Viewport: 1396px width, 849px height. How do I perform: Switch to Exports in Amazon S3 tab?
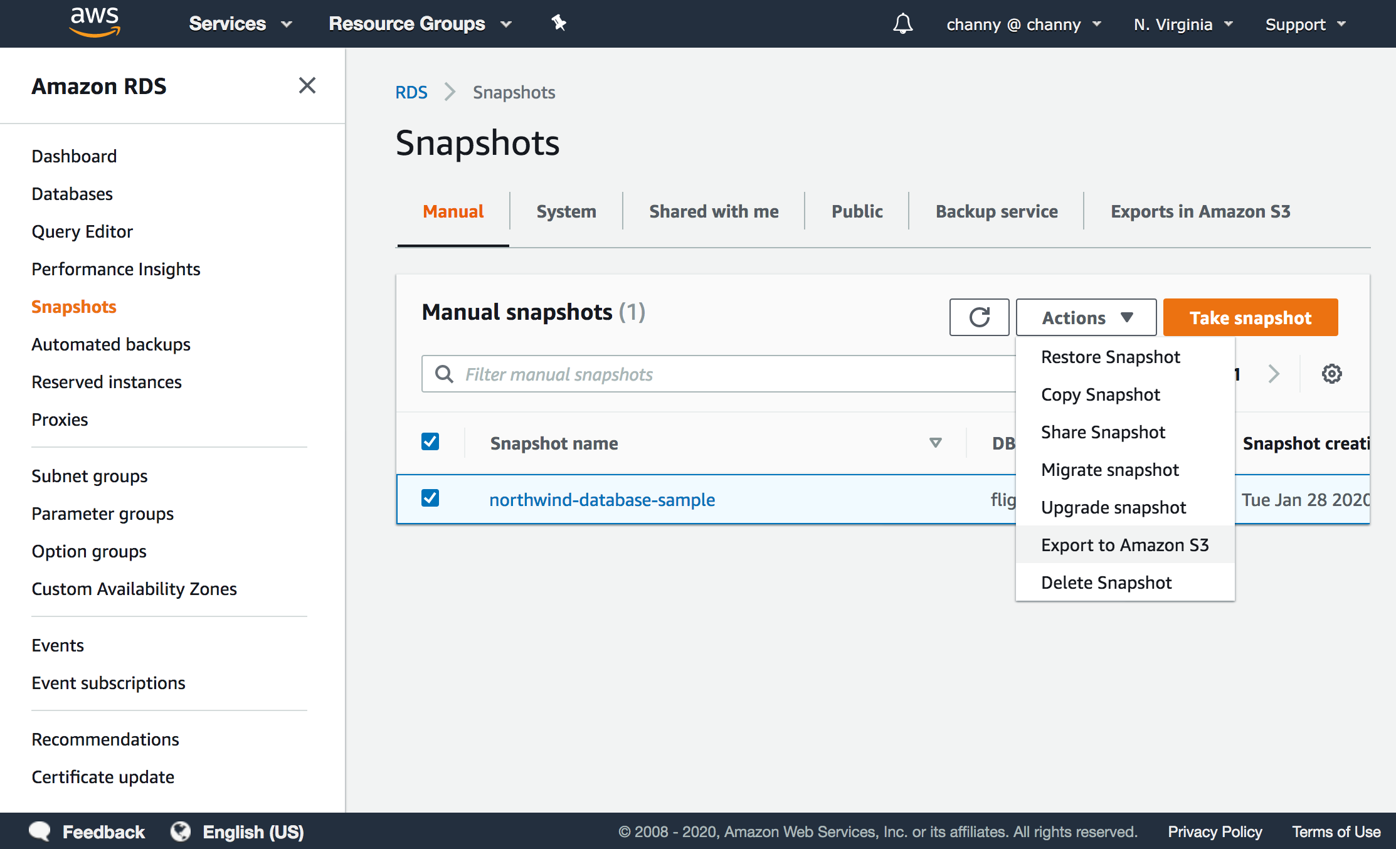[1200, 212]
